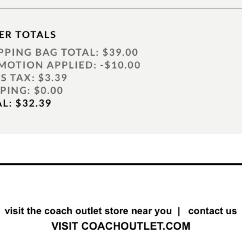This screenshot has height=242, width=242.
Task: Select the BAG TOTAL label text
Action: 67,52
